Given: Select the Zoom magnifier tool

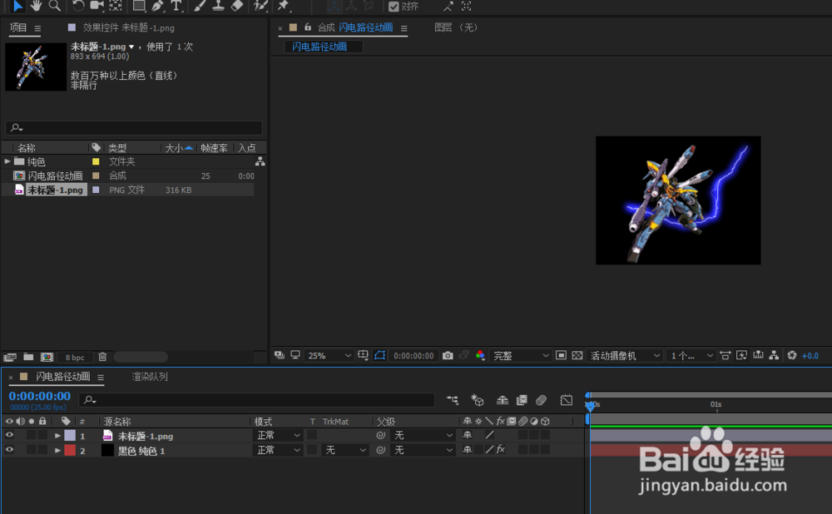Looking at the screenshot, I should pos(54,6).
